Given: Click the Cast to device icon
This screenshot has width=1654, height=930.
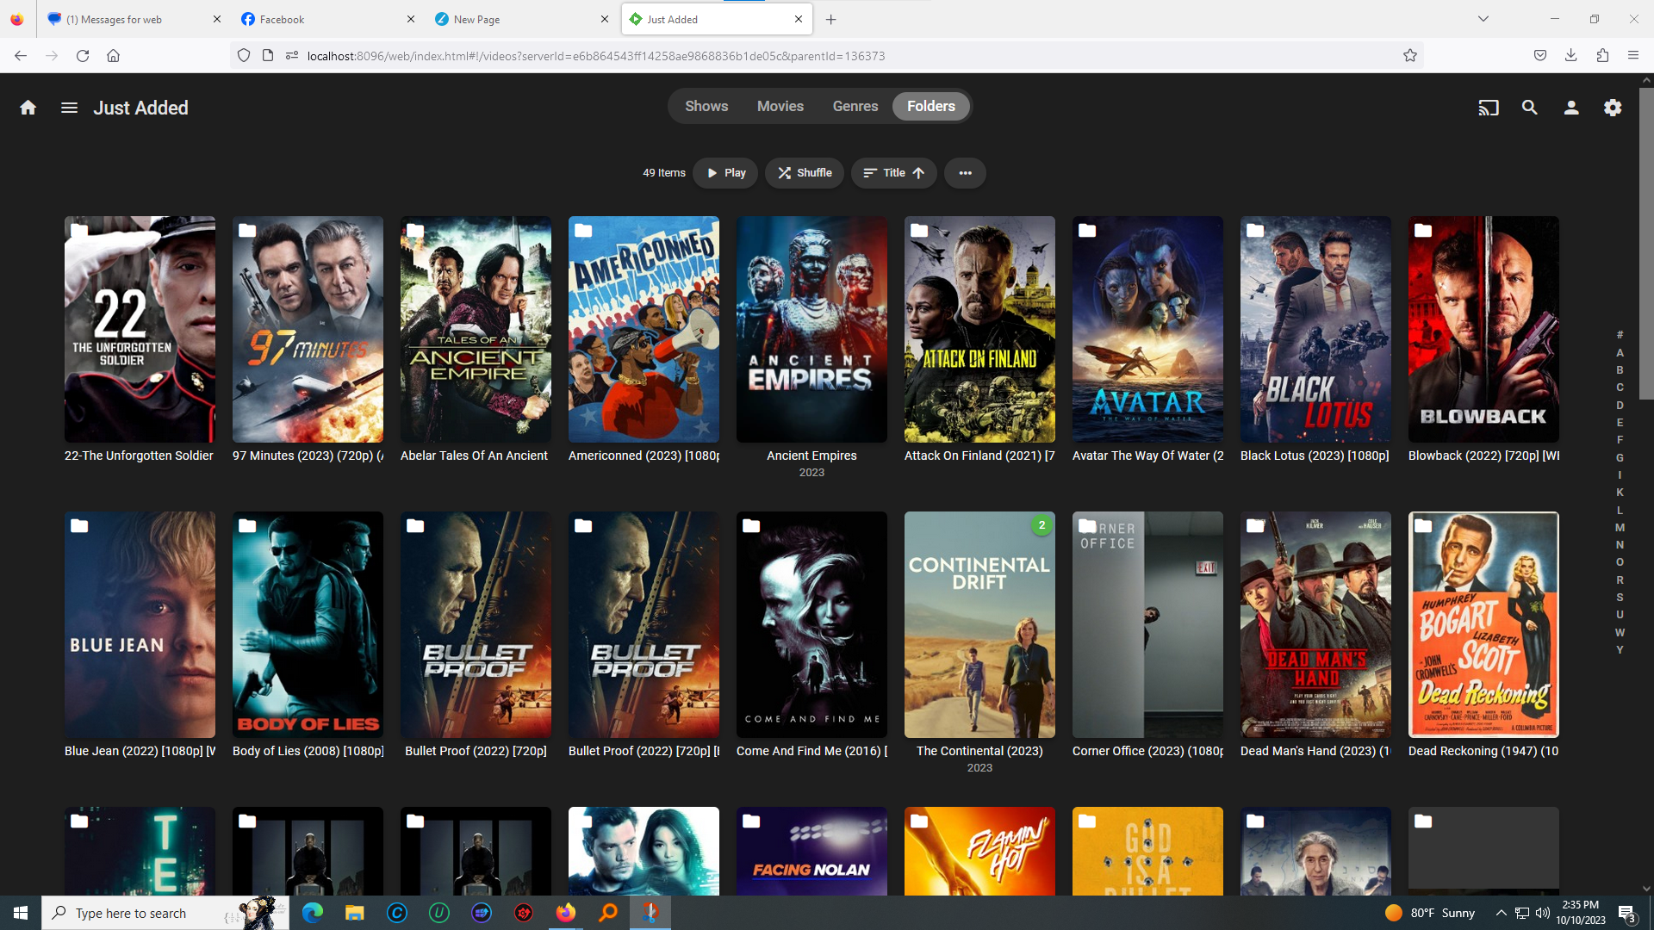Looking at the screenshot, I should point(1488,108).
